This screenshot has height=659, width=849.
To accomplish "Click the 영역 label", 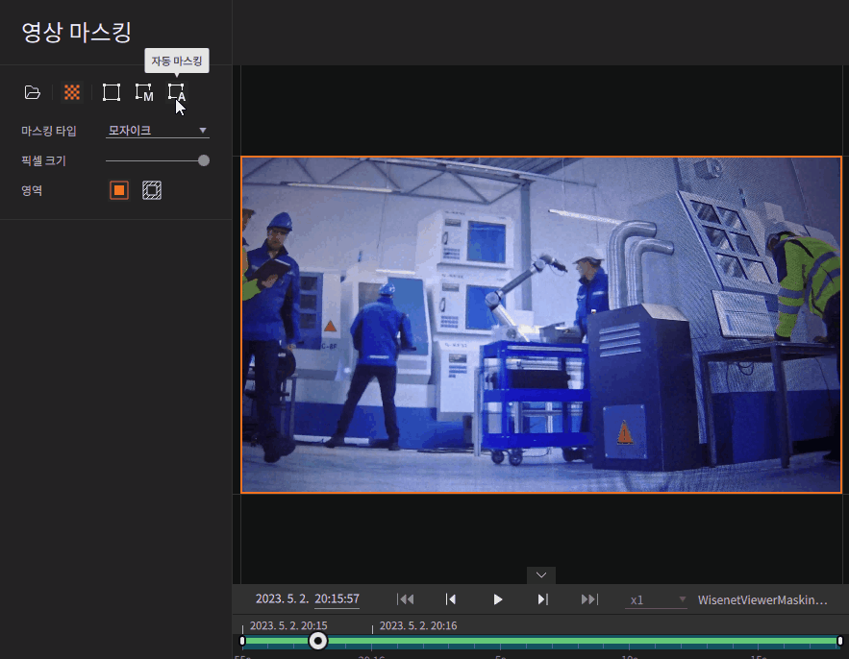I will coord(32,190).
